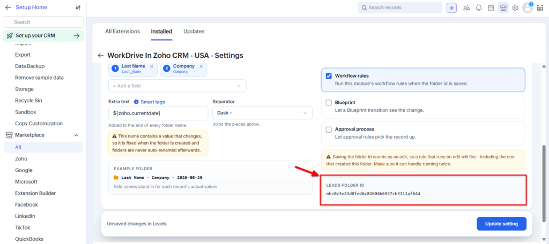Open Google under Marketplace
Screen dimensions: 549x244
(24, 170)
